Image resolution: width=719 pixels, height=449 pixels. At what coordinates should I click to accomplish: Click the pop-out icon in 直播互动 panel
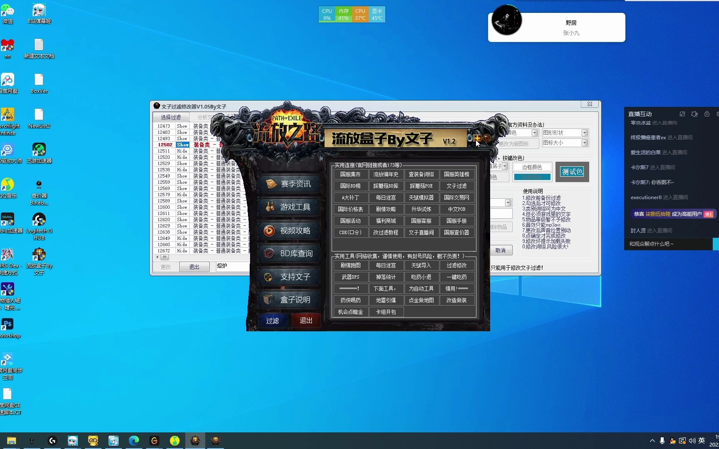[682, 114]
